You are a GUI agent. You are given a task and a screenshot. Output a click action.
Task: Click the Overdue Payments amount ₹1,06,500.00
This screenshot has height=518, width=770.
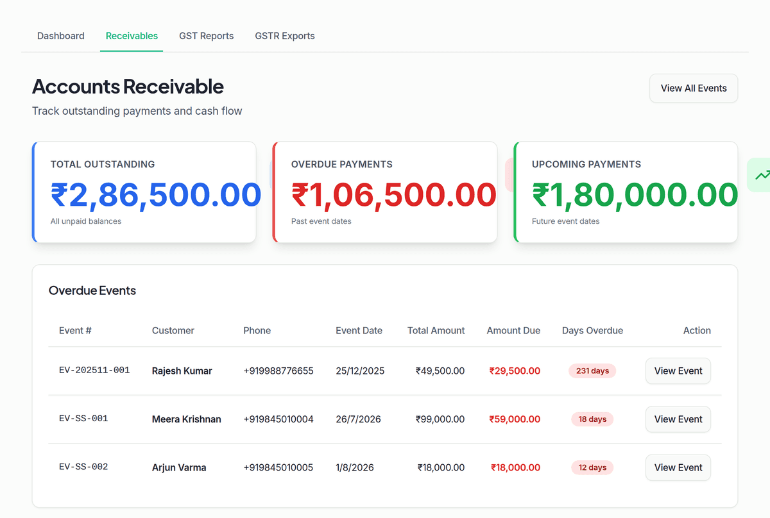pos(394,195)
